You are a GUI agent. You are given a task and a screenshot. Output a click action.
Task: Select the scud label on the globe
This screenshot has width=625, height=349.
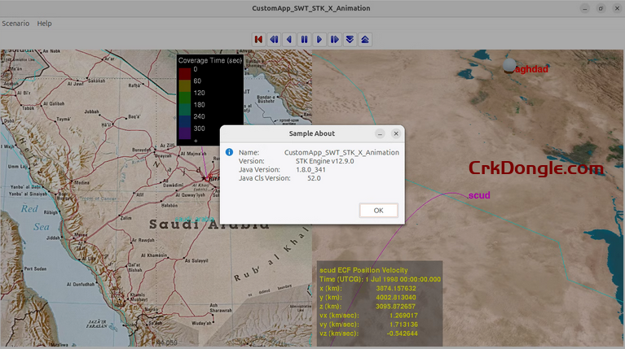(479, 195)
